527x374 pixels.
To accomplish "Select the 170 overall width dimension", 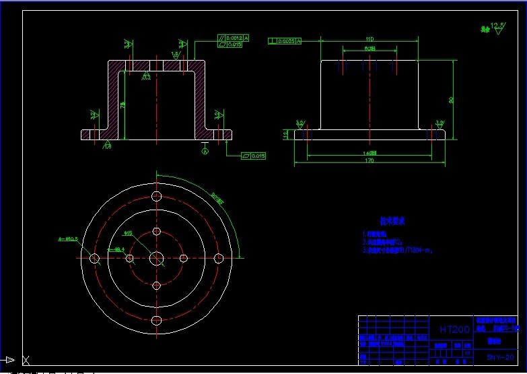I will [x=370, y=160].
